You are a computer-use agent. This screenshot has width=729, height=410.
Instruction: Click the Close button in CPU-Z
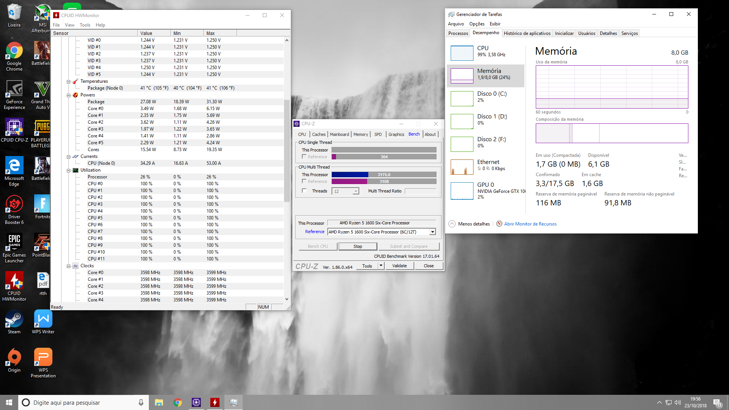[429, 266]
